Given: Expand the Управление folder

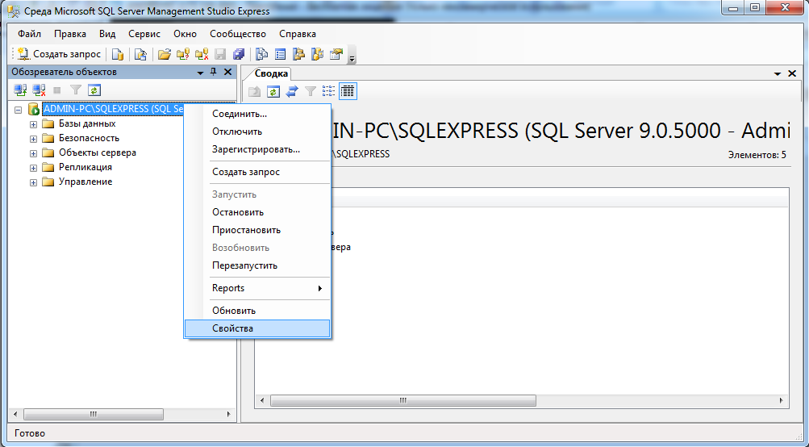Looking at the screenshot, I should [x=33, y=182].
